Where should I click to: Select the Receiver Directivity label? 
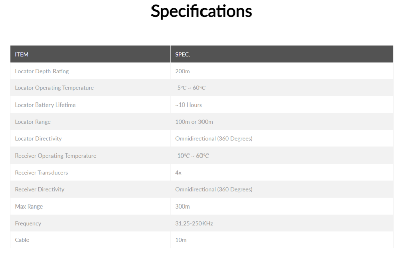pos(40,189)
